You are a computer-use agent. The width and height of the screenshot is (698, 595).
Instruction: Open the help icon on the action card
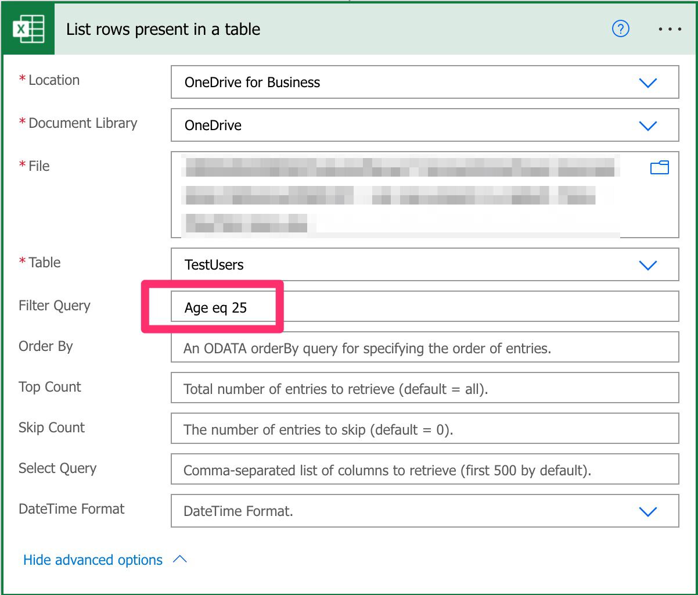coord(620,28)
